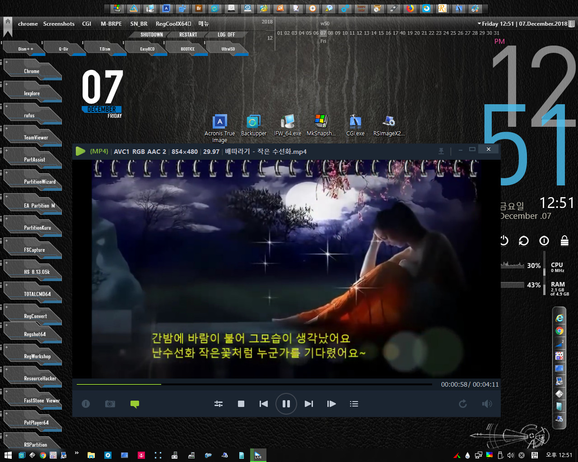Open RSImageX2... desktop icon
The height and width of the screenshot is (462, 578).
click(389, 125)
